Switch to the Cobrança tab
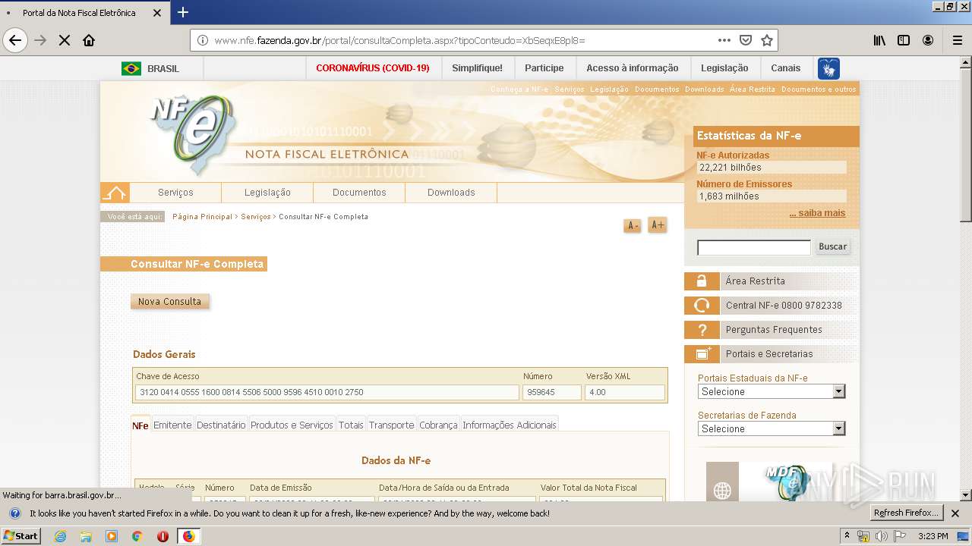This screenshot has height=546, width=972. [438, 425]
